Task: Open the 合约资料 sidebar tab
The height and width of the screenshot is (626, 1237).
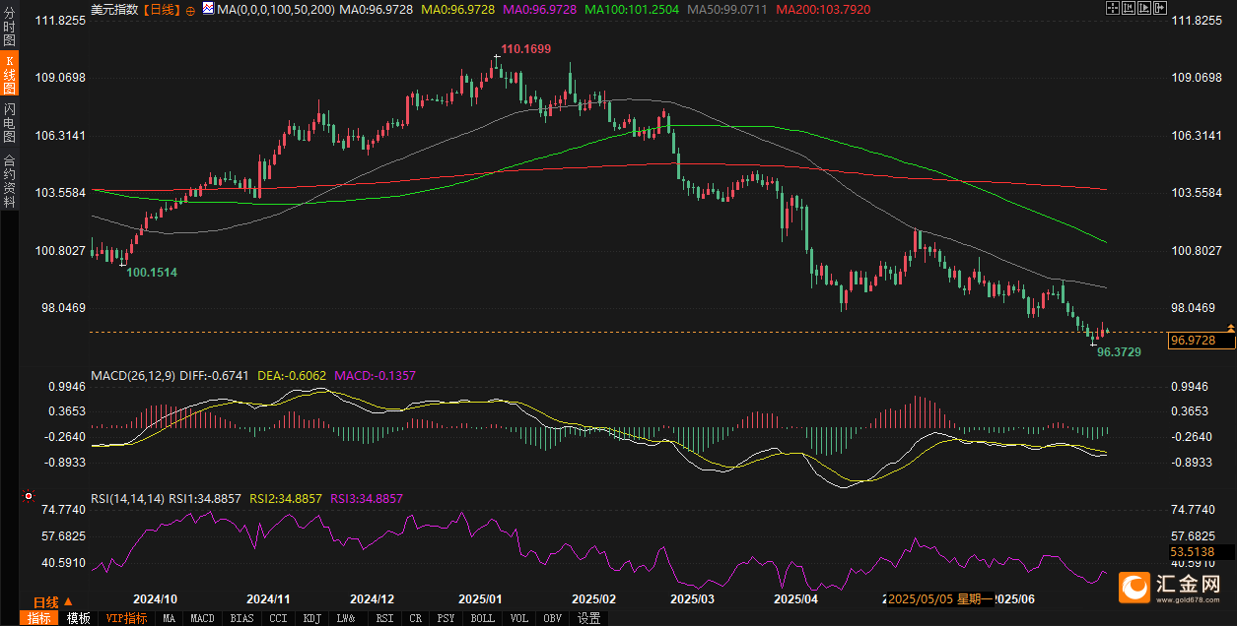Action: click(x=9, y=180)
